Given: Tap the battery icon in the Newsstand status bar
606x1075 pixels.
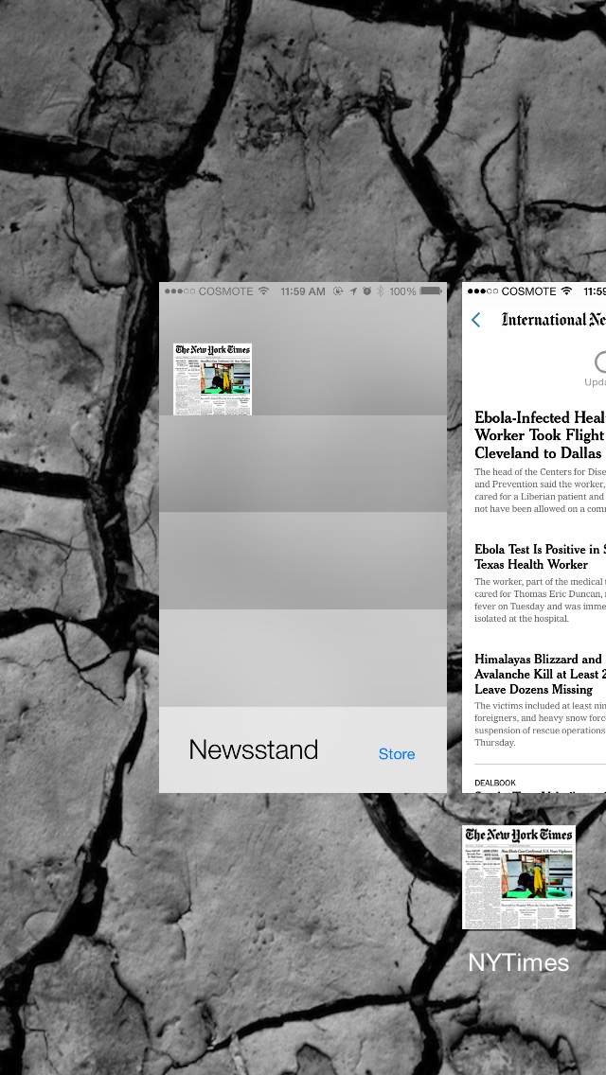Looking at the screenshot, I should tap(432, 291).
